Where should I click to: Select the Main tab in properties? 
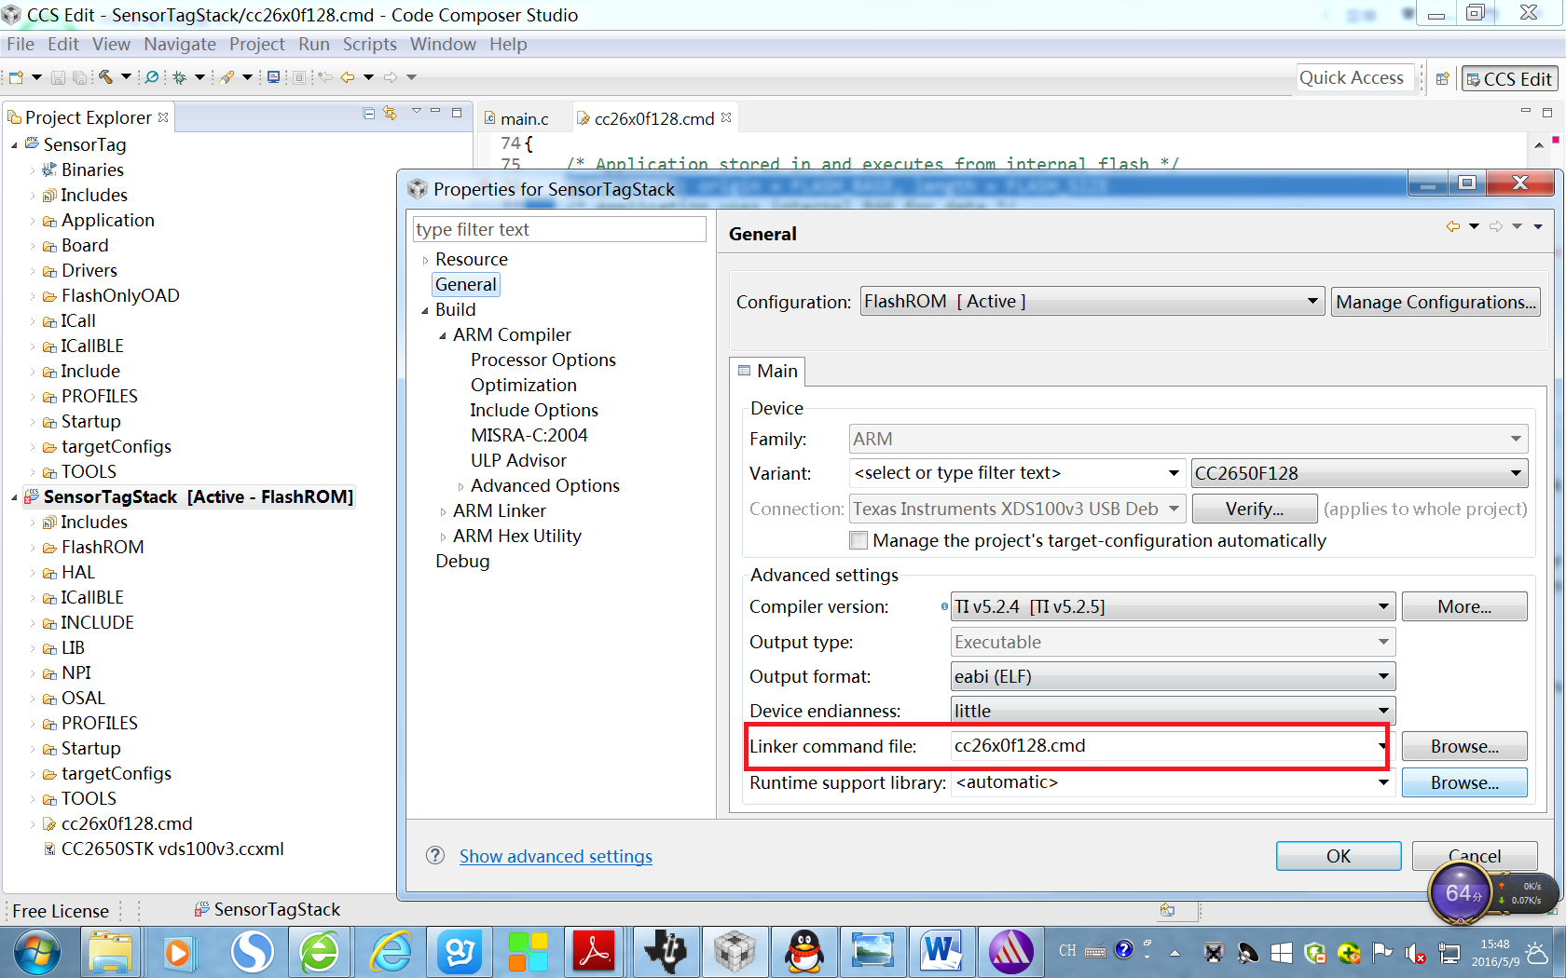click(x=768, y=371)
